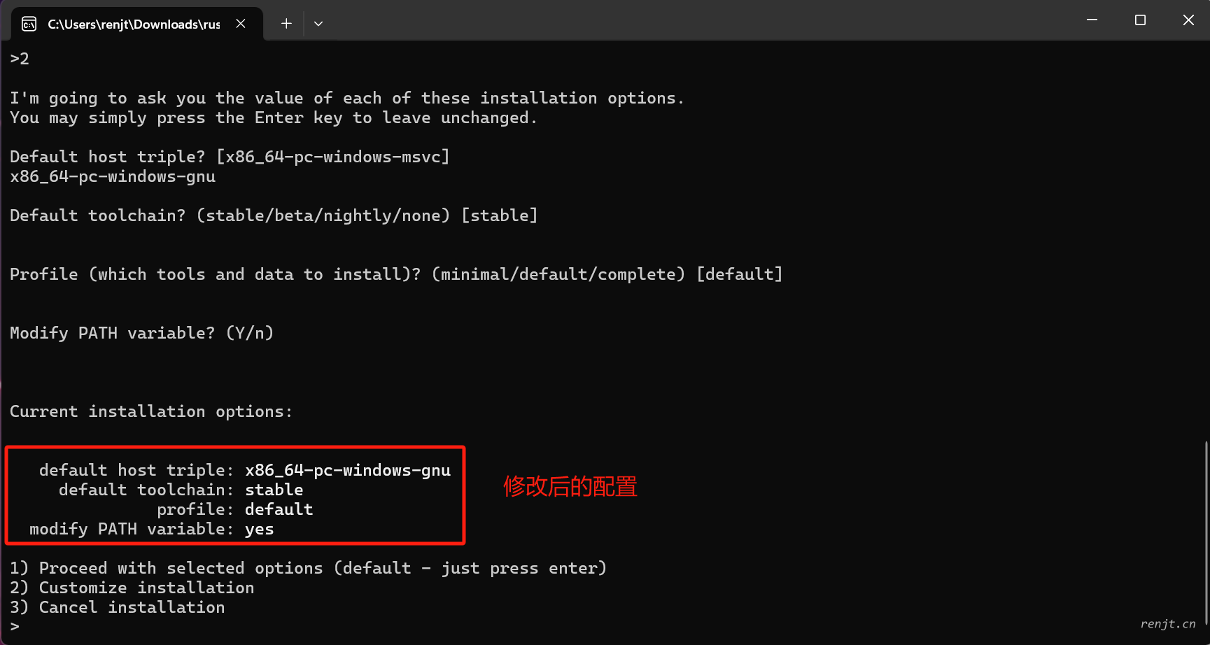Click the "Current installation options:" heading
The width and height of the screenshot is (1210, 645).
point(151,411)
